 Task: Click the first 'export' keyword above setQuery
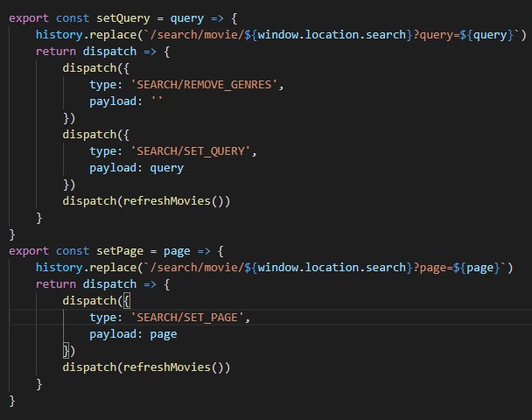pos(29,18)
